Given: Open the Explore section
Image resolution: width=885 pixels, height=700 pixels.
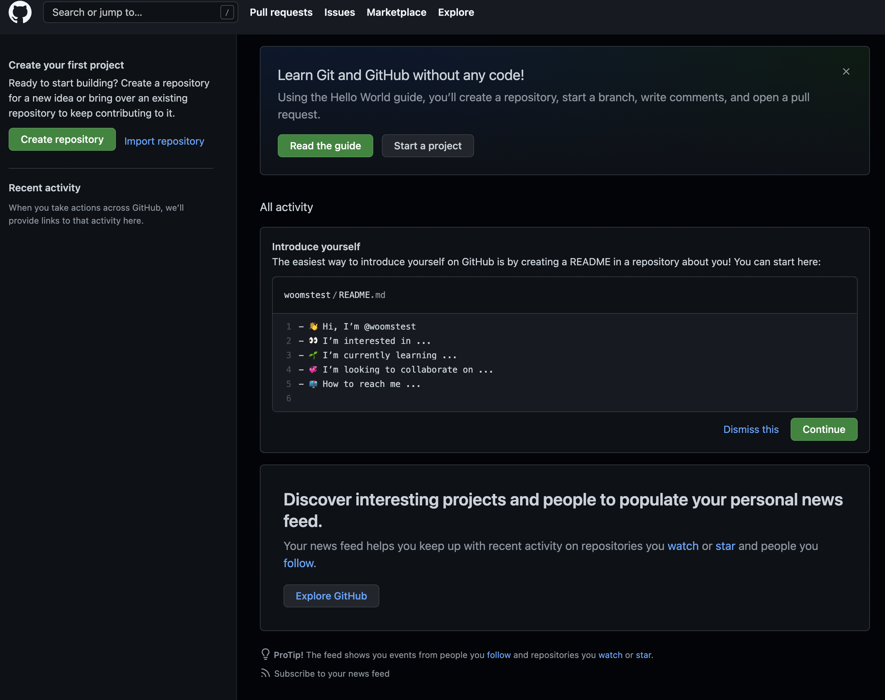Looking at the screenshot, I should tap(456, 12).
